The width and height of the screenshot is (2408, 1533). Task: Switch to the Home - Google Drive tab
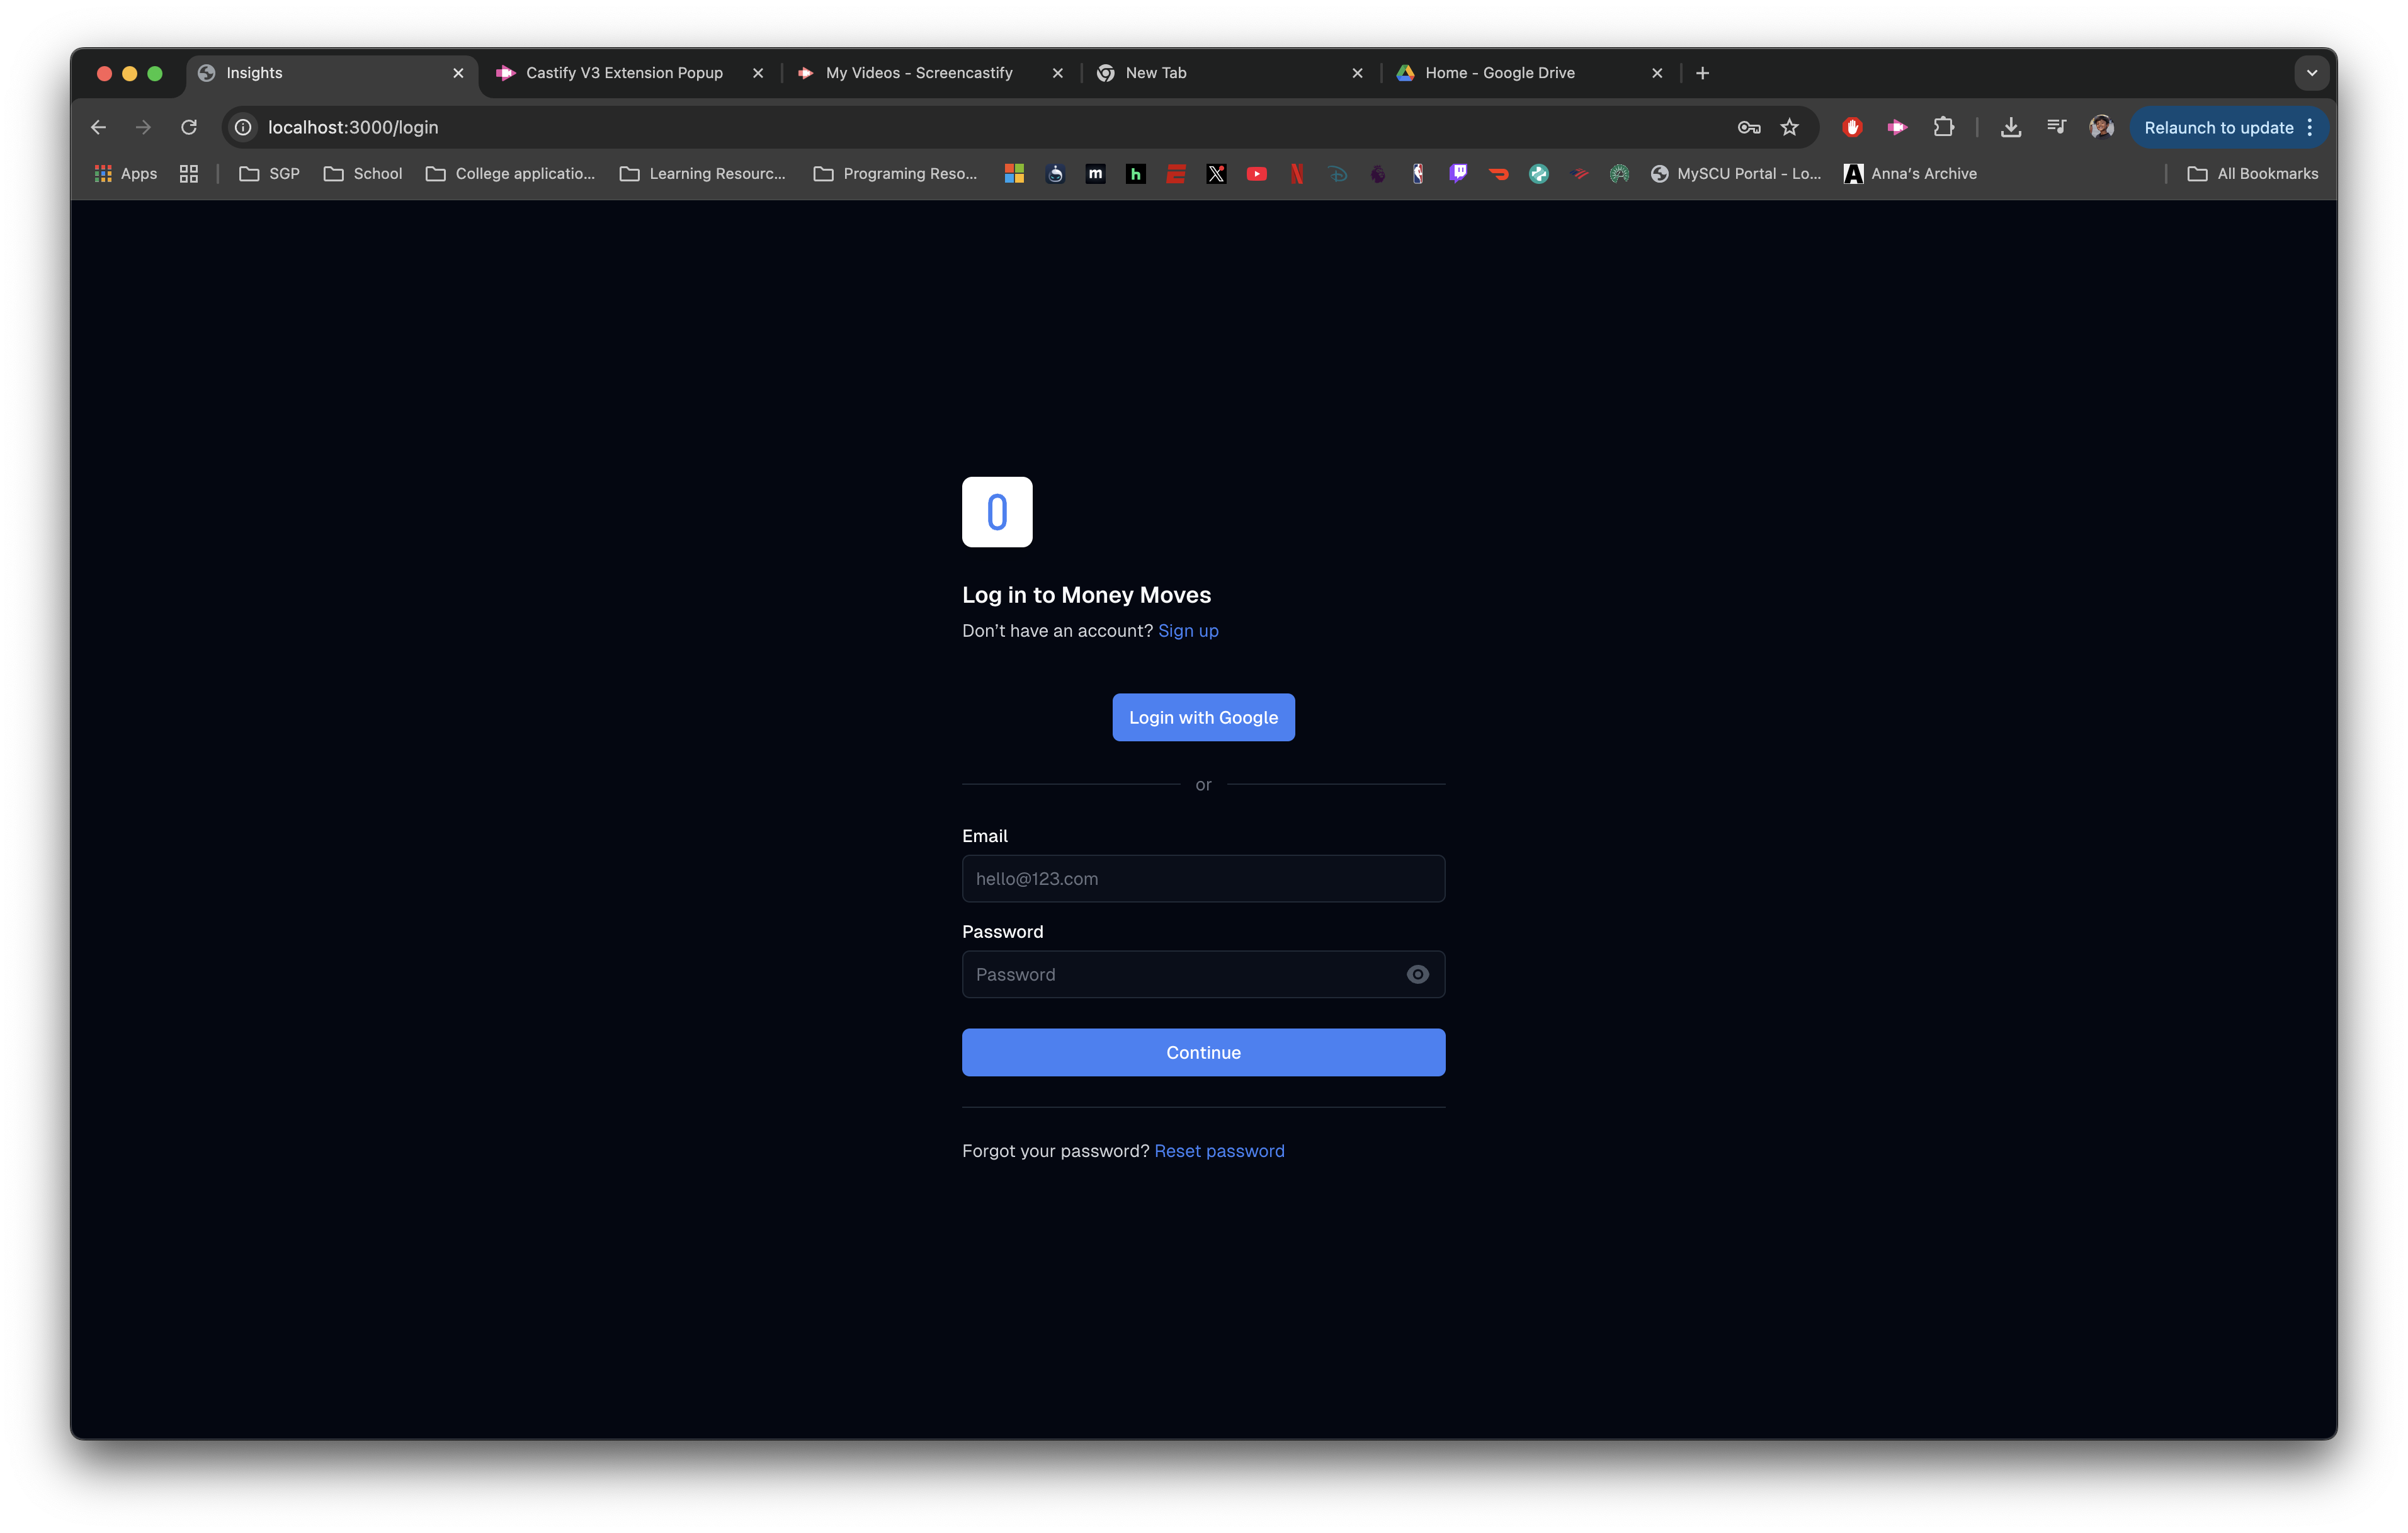(x=1499, y=73)
